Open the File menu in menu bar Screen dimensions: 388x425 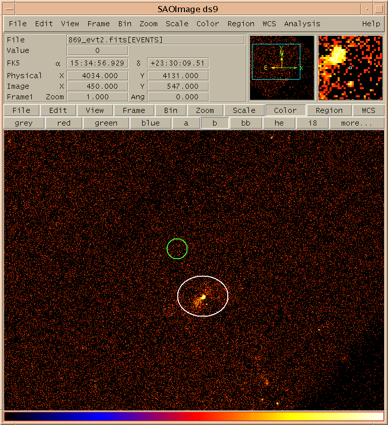(18, 24)
